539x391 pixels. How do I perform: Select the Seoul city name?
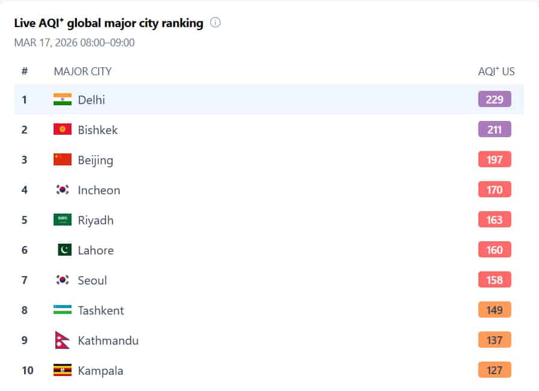[92, 280]
